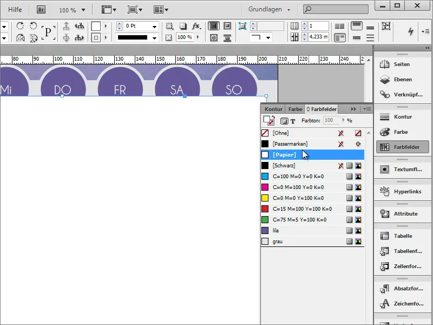This screenshot has height=325, width=433.
Task: Click the drop shadow icon
Action: click(x=183, y=26)
